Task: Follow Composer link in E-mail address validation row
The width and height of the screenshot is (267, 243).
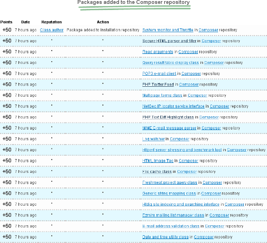Action: [215, 226]
